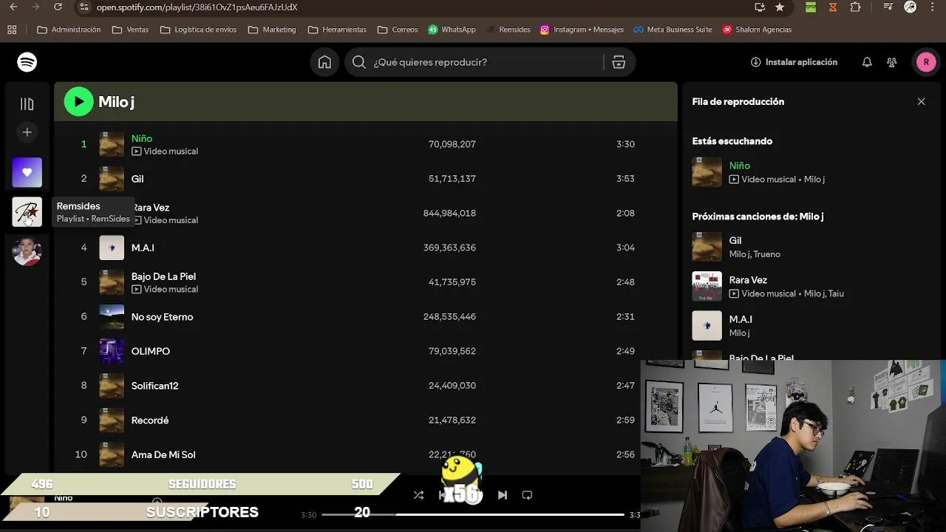Click the browser address bar URL
The image size is (946, 532).
pos(197,7)
